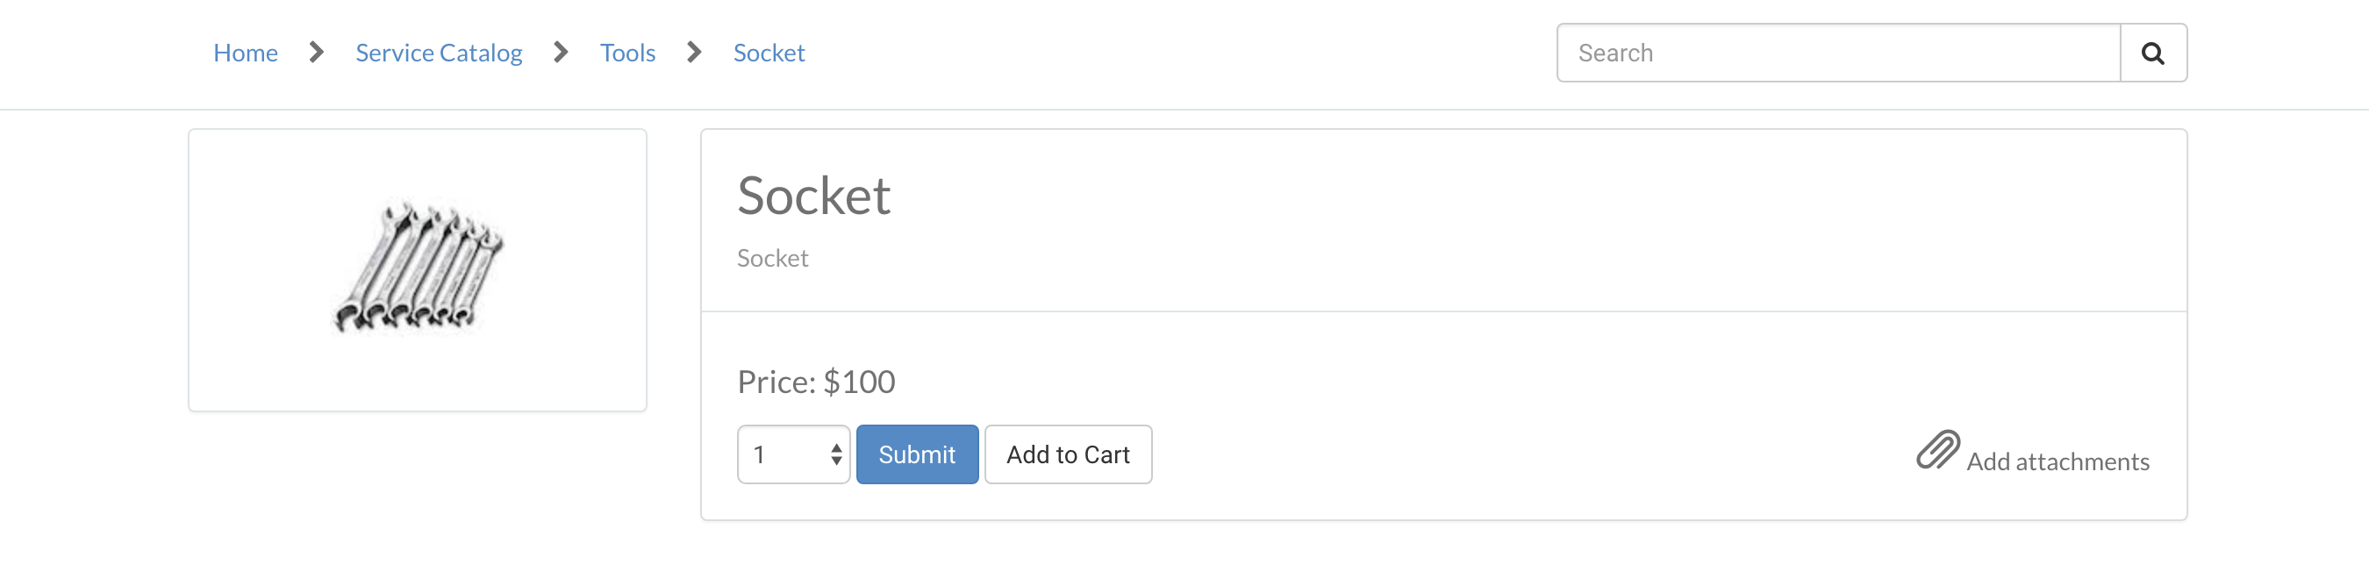Click the large Socket item heading
Viewport: 2369px width, 579px height.
(x=814, y=196)
